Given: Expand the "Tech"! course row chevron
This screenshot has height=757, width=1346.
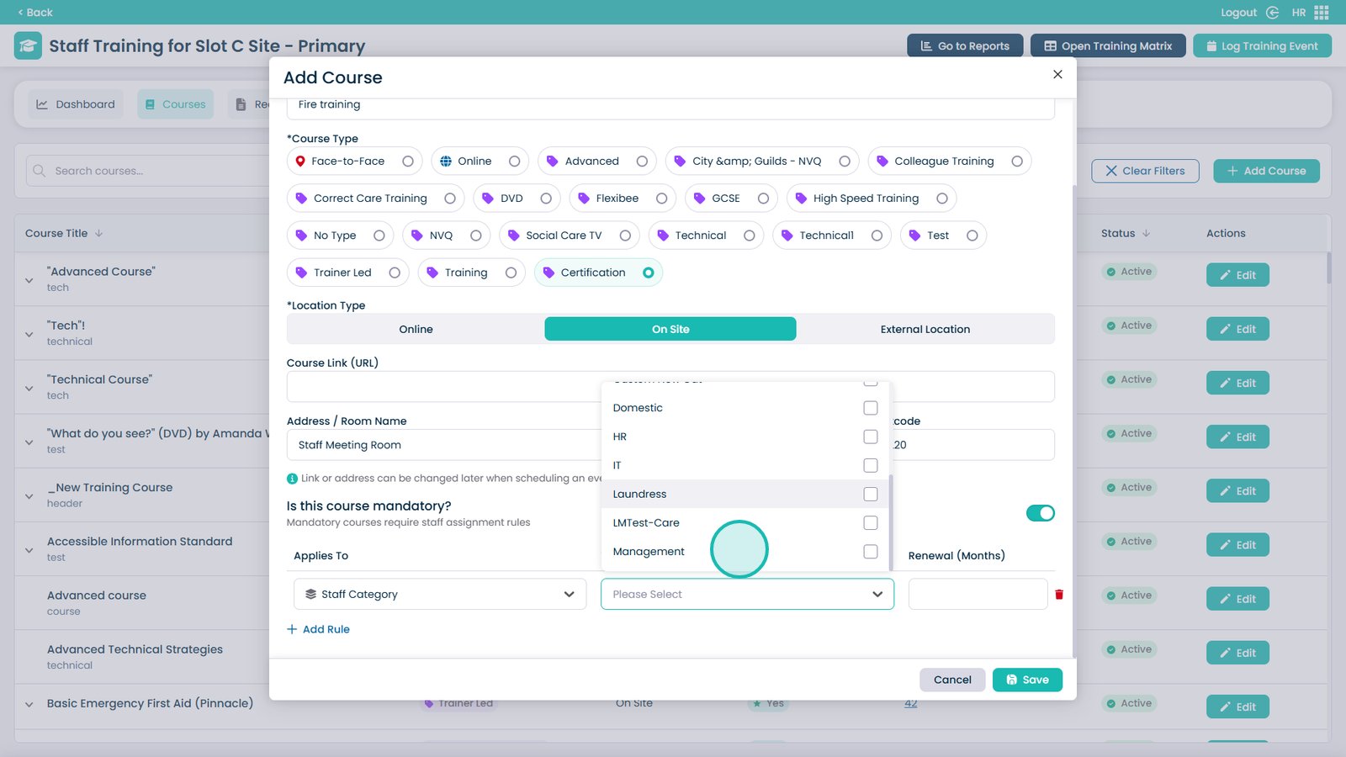Looking at the screenshot, I should coord(29,334).
